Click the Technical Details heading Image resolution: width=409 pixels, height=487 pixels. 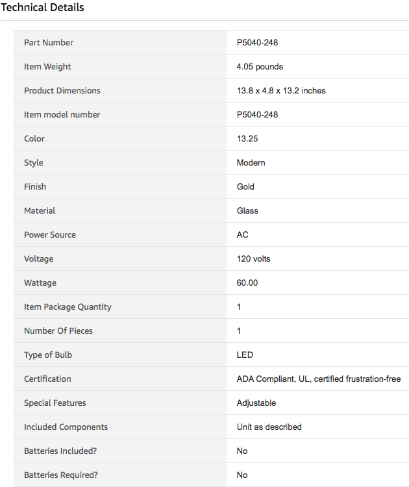(x=42, y=7)
